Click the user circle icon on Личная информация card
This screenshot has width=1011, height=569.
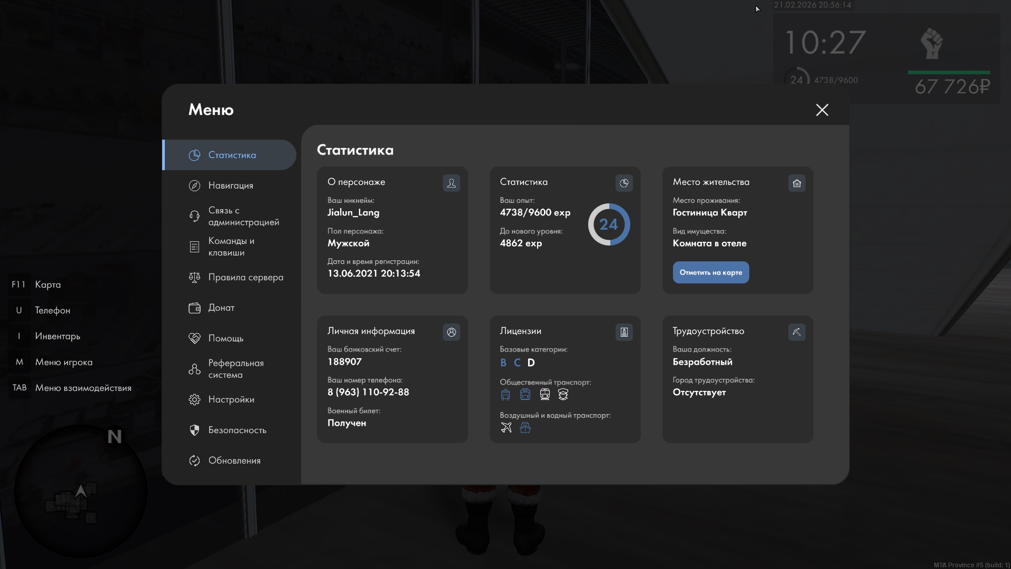click(451, 332)
